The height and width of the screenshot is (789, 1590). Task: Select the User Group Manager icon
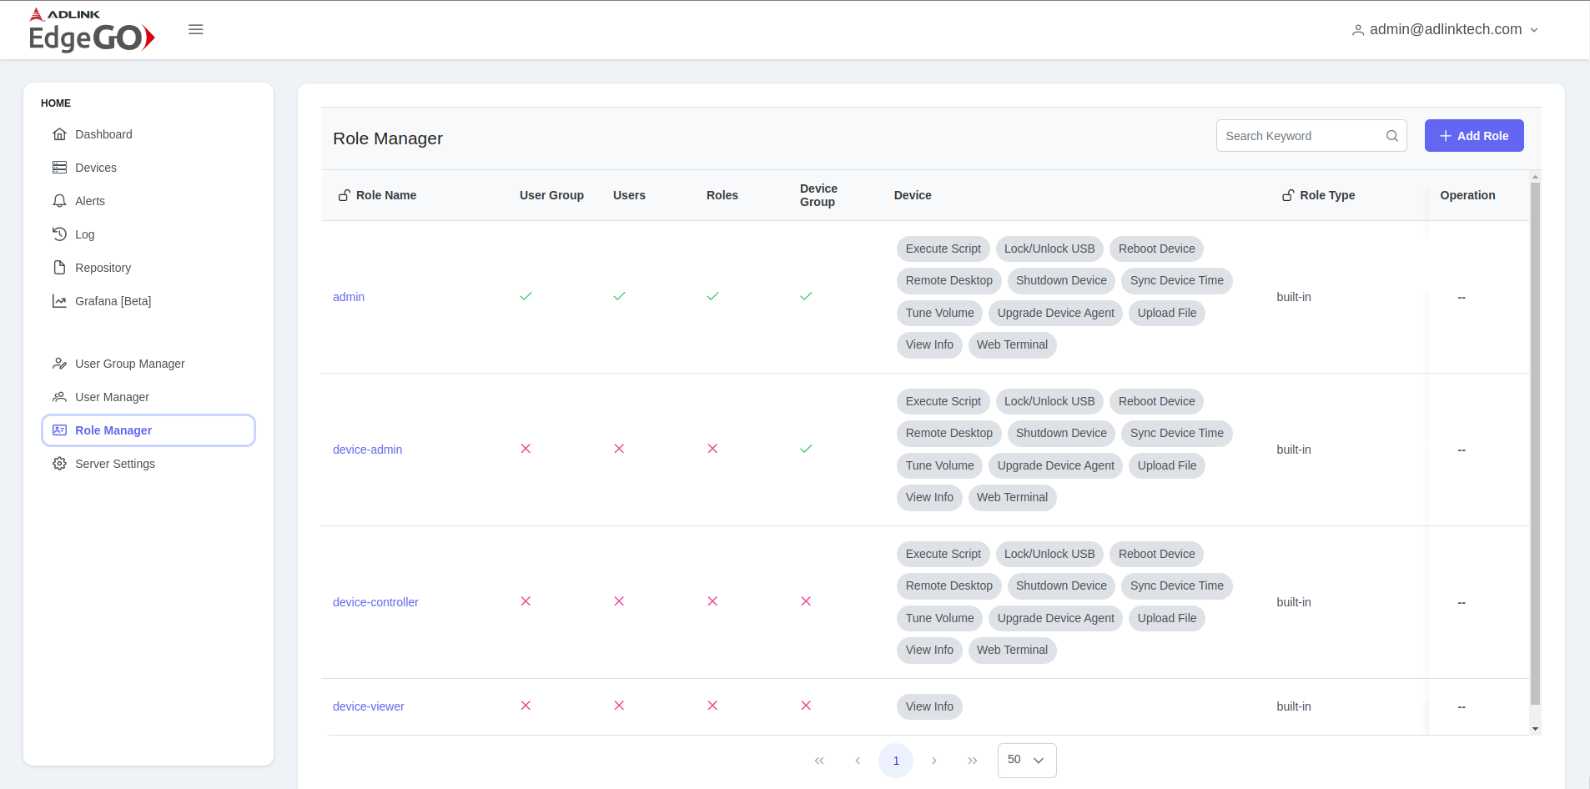click(59, 363)
